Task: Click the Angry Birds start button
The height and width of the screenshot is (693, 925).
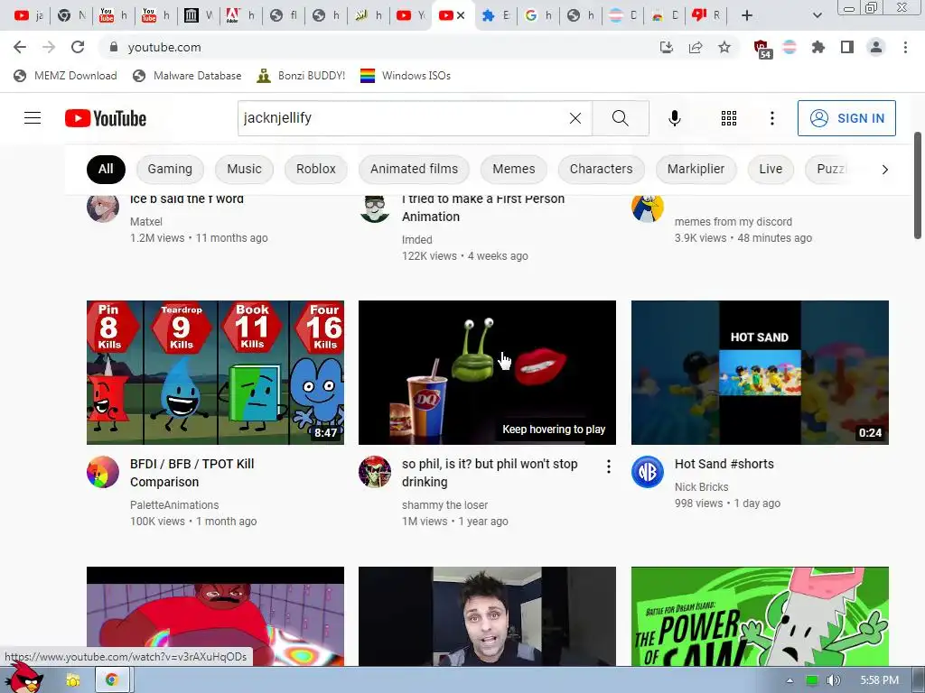Action: pyautogui.click(x=23, y=679)
